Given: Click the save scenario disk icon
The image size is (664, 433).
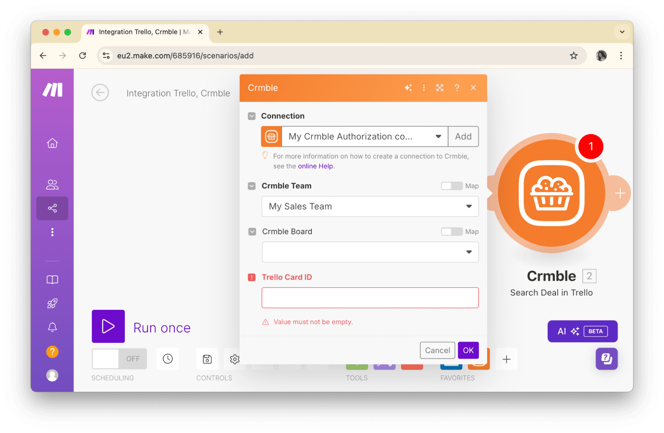Looking at the screenshot, I should [x=207, y=359].
